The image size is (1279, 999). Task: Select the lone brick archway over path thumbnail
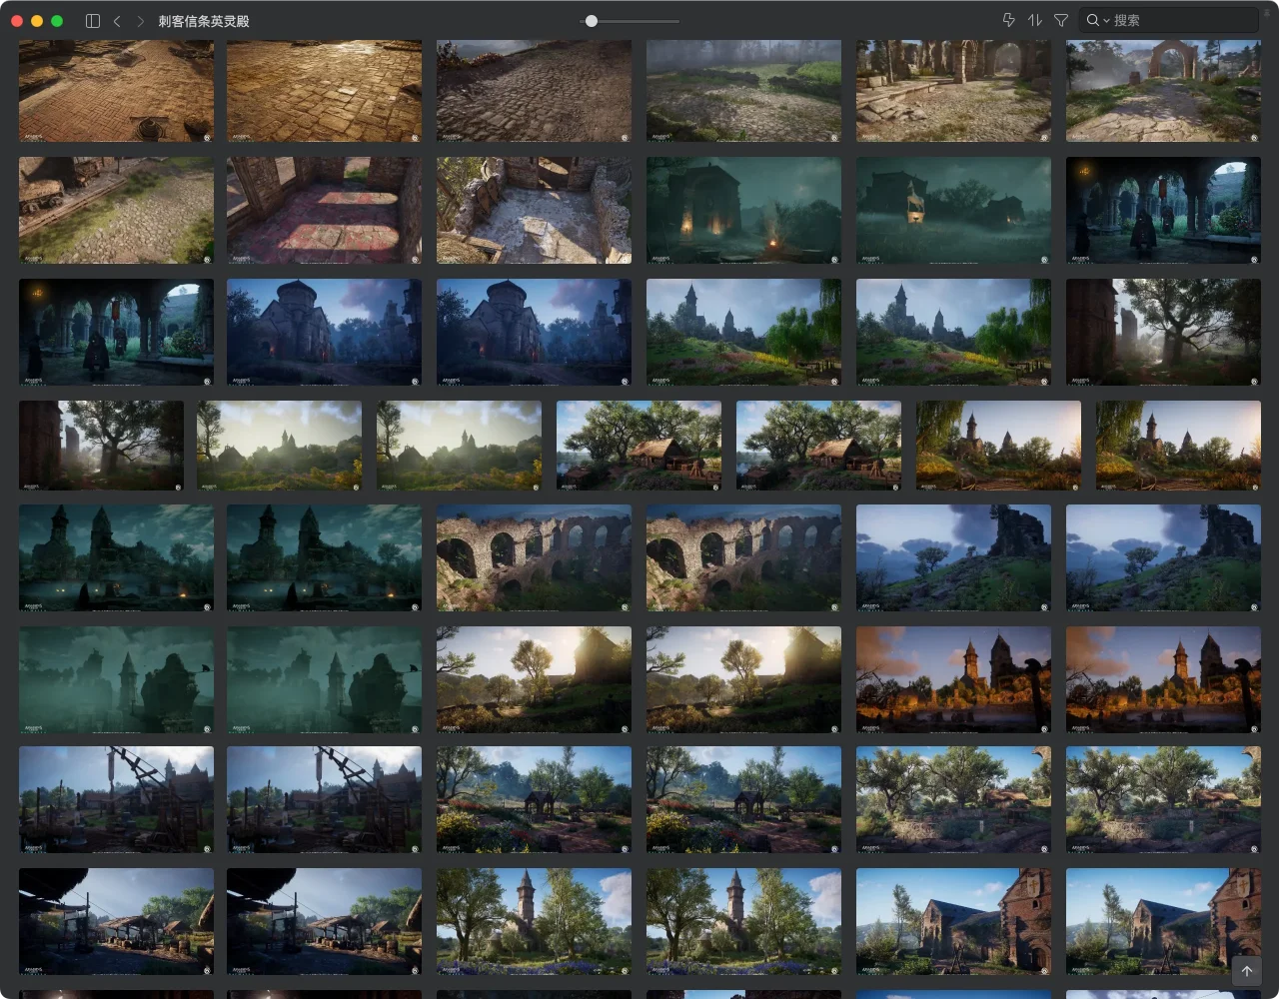point(1163,90)
